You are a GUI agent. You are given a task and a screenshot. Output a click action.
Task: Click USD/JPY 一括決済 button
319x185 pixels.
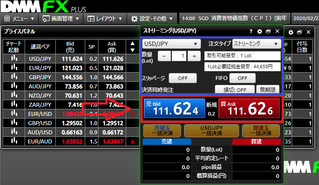212,131
